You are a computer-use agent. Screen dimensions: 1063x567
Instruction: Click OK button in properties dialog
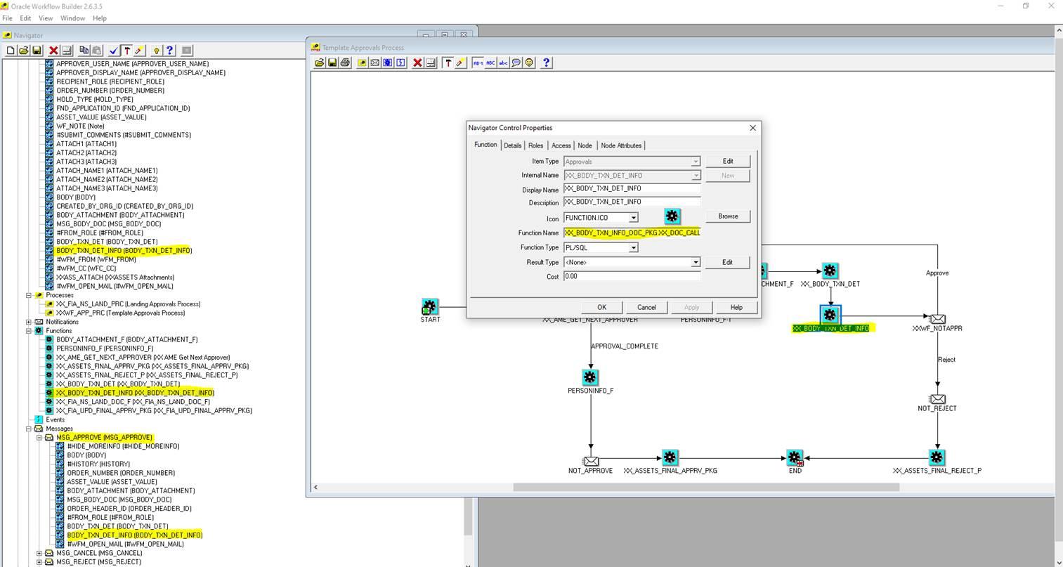tap(601, 307)
